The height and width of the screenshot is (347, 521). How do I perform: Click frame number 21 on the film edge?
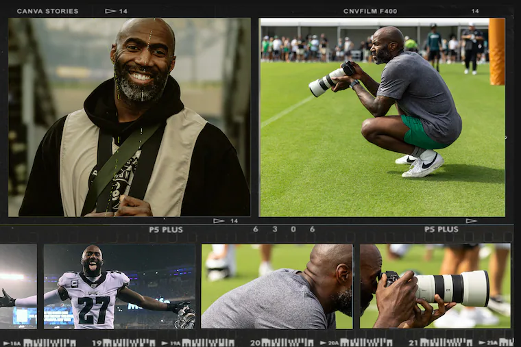tap(413, 343)
